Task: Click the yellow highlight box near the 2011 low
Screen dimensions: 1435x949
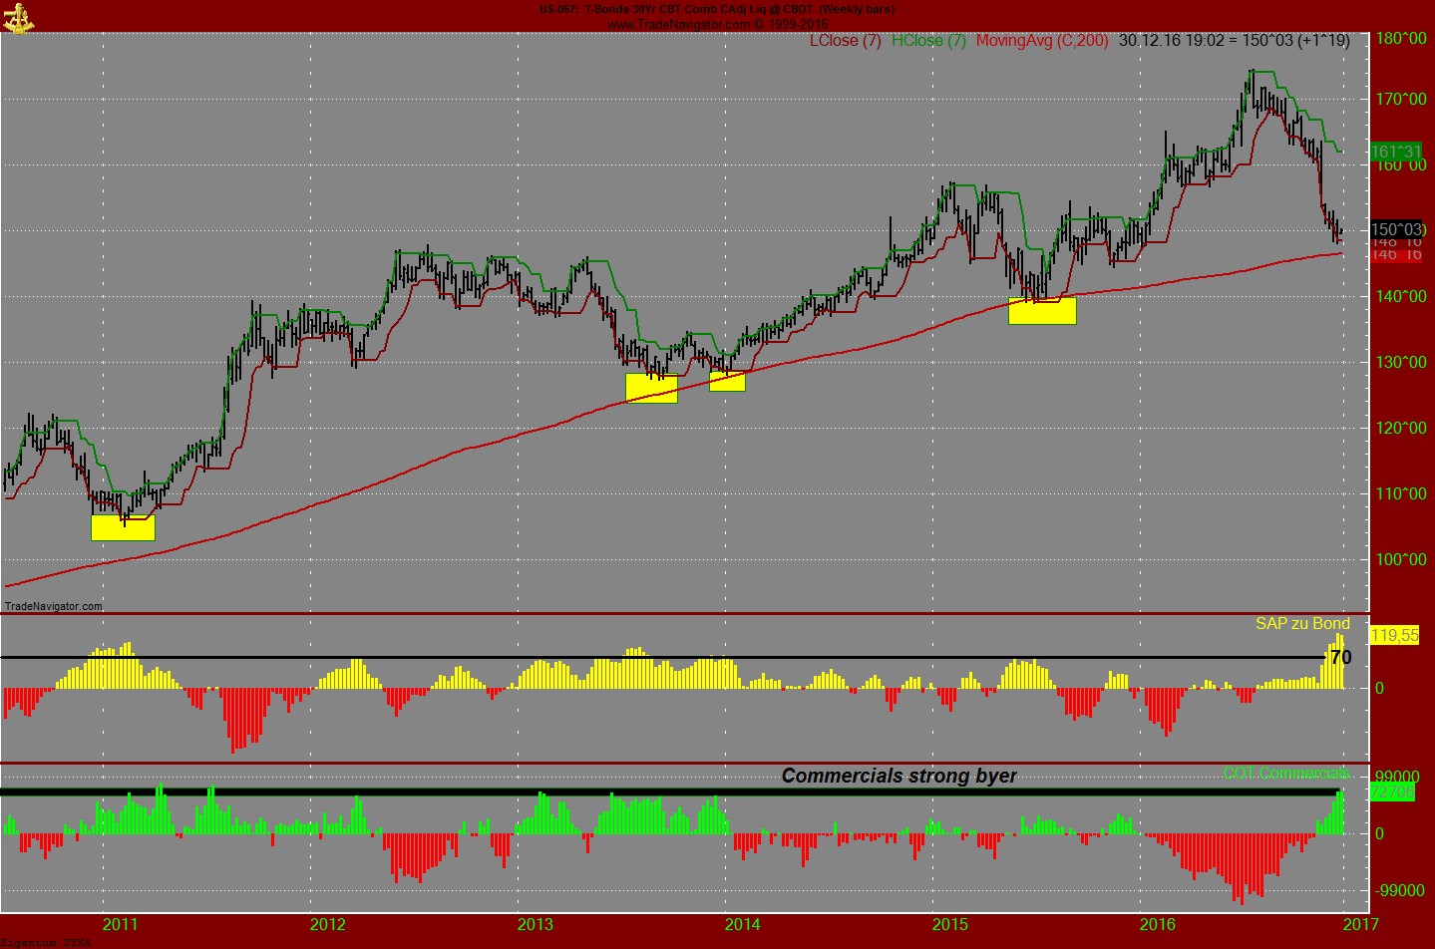Action: pos(123,527)
